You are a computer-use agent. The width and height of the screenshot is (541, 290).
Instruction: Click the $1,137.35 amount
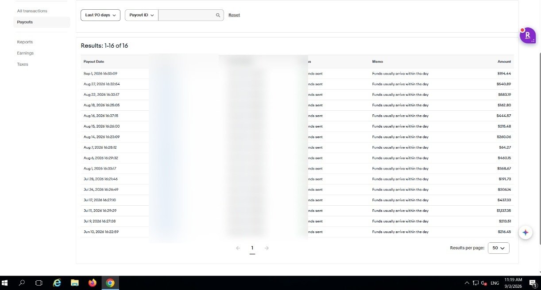point(503,211)
